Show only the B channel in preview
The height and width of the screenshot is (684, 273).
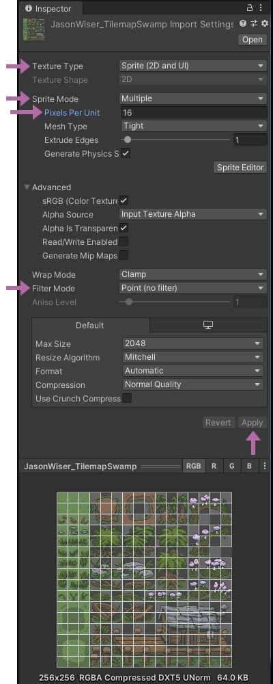pyautogui.click(x=250, y=466)
